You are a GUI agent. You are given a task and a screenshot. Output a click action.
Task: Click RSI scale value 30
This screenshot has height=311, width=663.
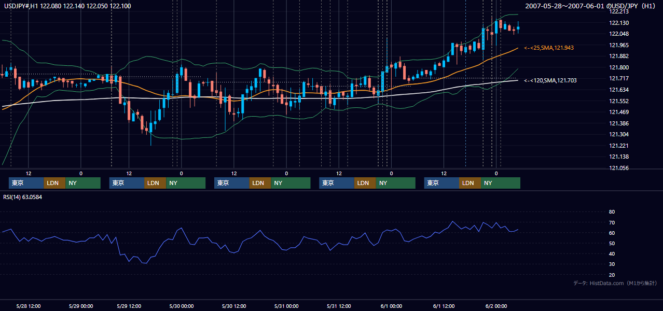(x=612, y=264)
